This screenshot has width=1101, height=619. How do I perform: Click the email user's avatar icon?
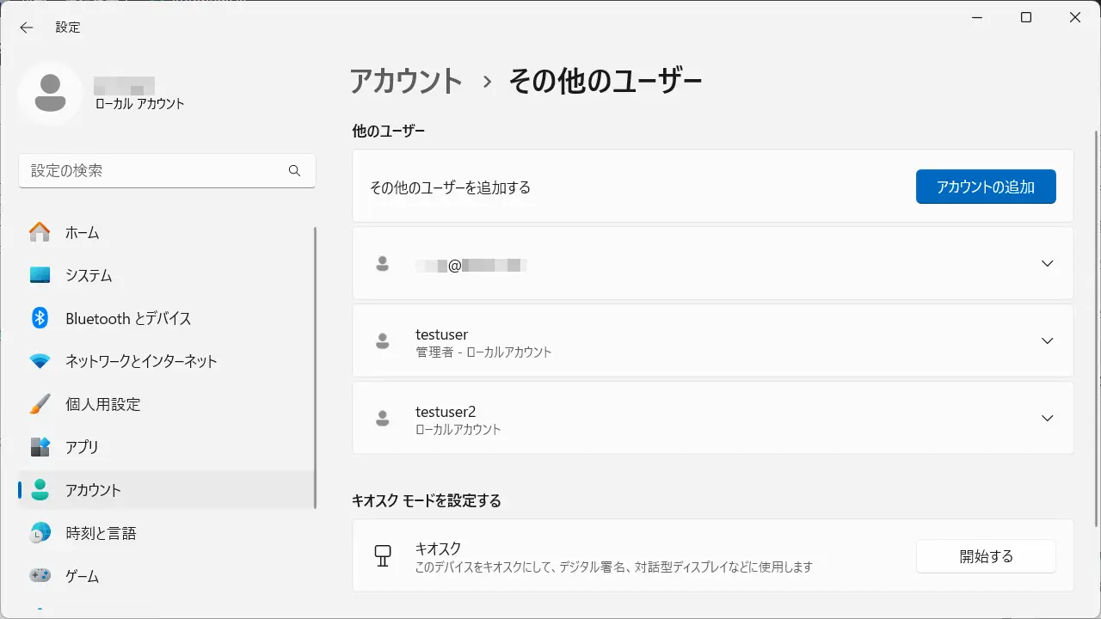click(x=383, y=264)
